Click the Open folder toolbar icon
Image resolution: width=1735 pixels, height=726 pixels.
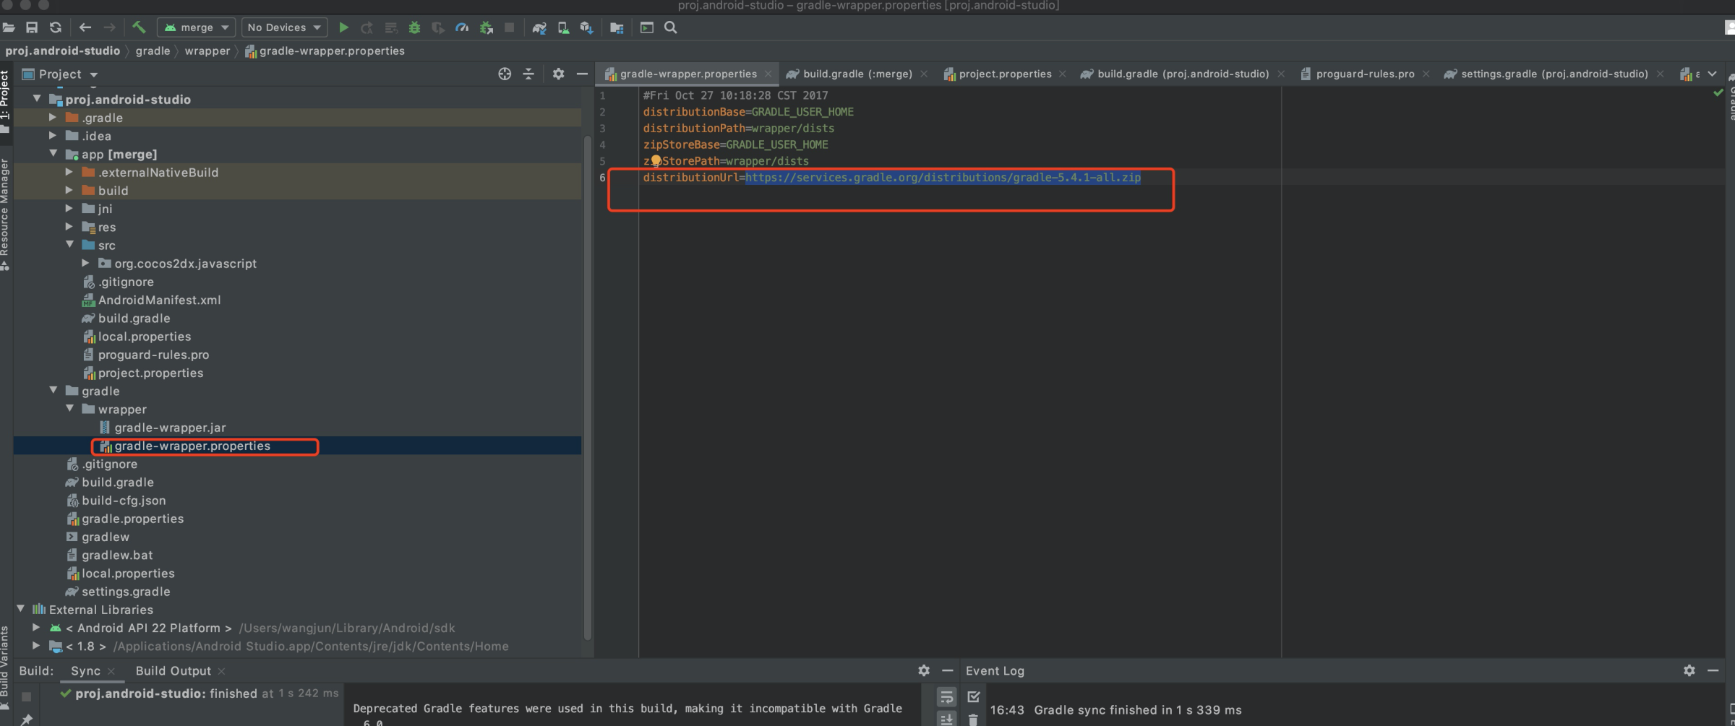pyautogui.click(x=9, y=27)
